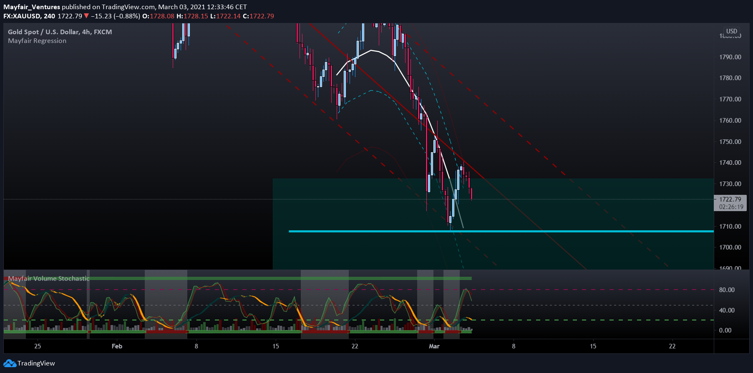Click the cyan horizontal support line
The height and width of the screenshot is (373, 753).
[501, 231]
